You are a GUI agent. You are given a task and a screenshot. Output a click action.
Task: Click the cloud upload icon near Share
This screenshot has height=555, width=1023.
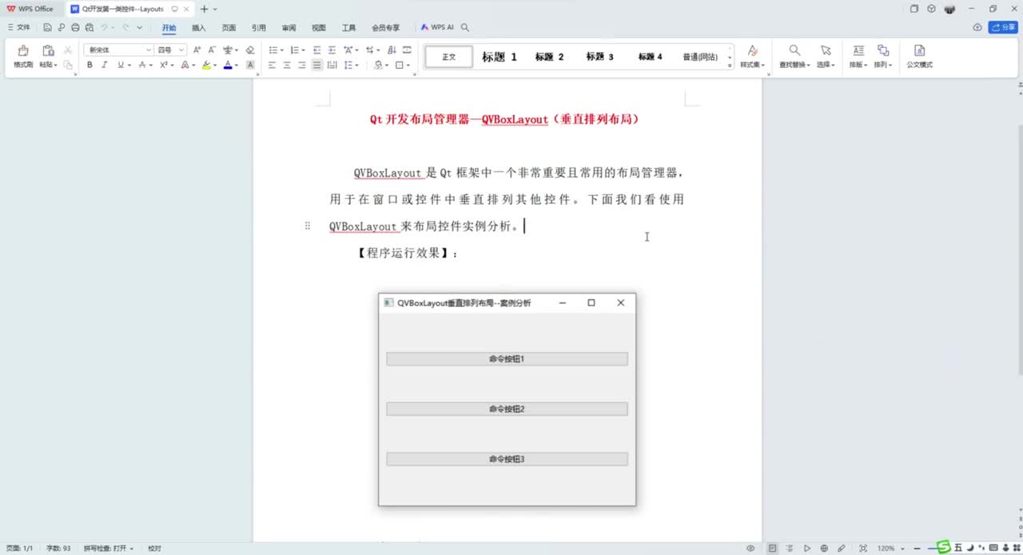click(x=977, y=27)
